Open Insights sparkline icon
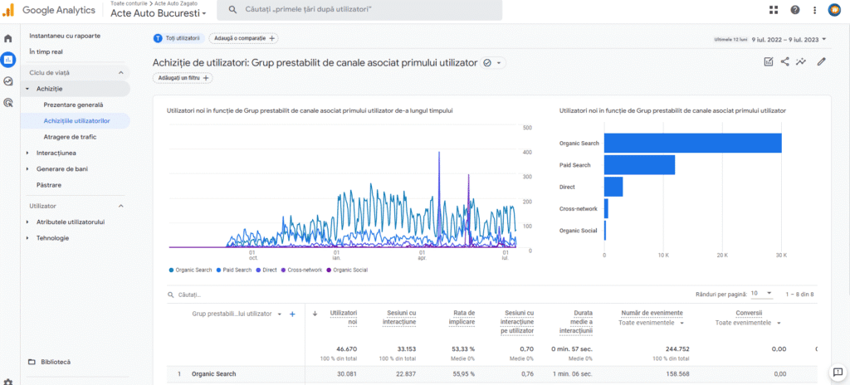Screen dimensions: 850x385 802,61
